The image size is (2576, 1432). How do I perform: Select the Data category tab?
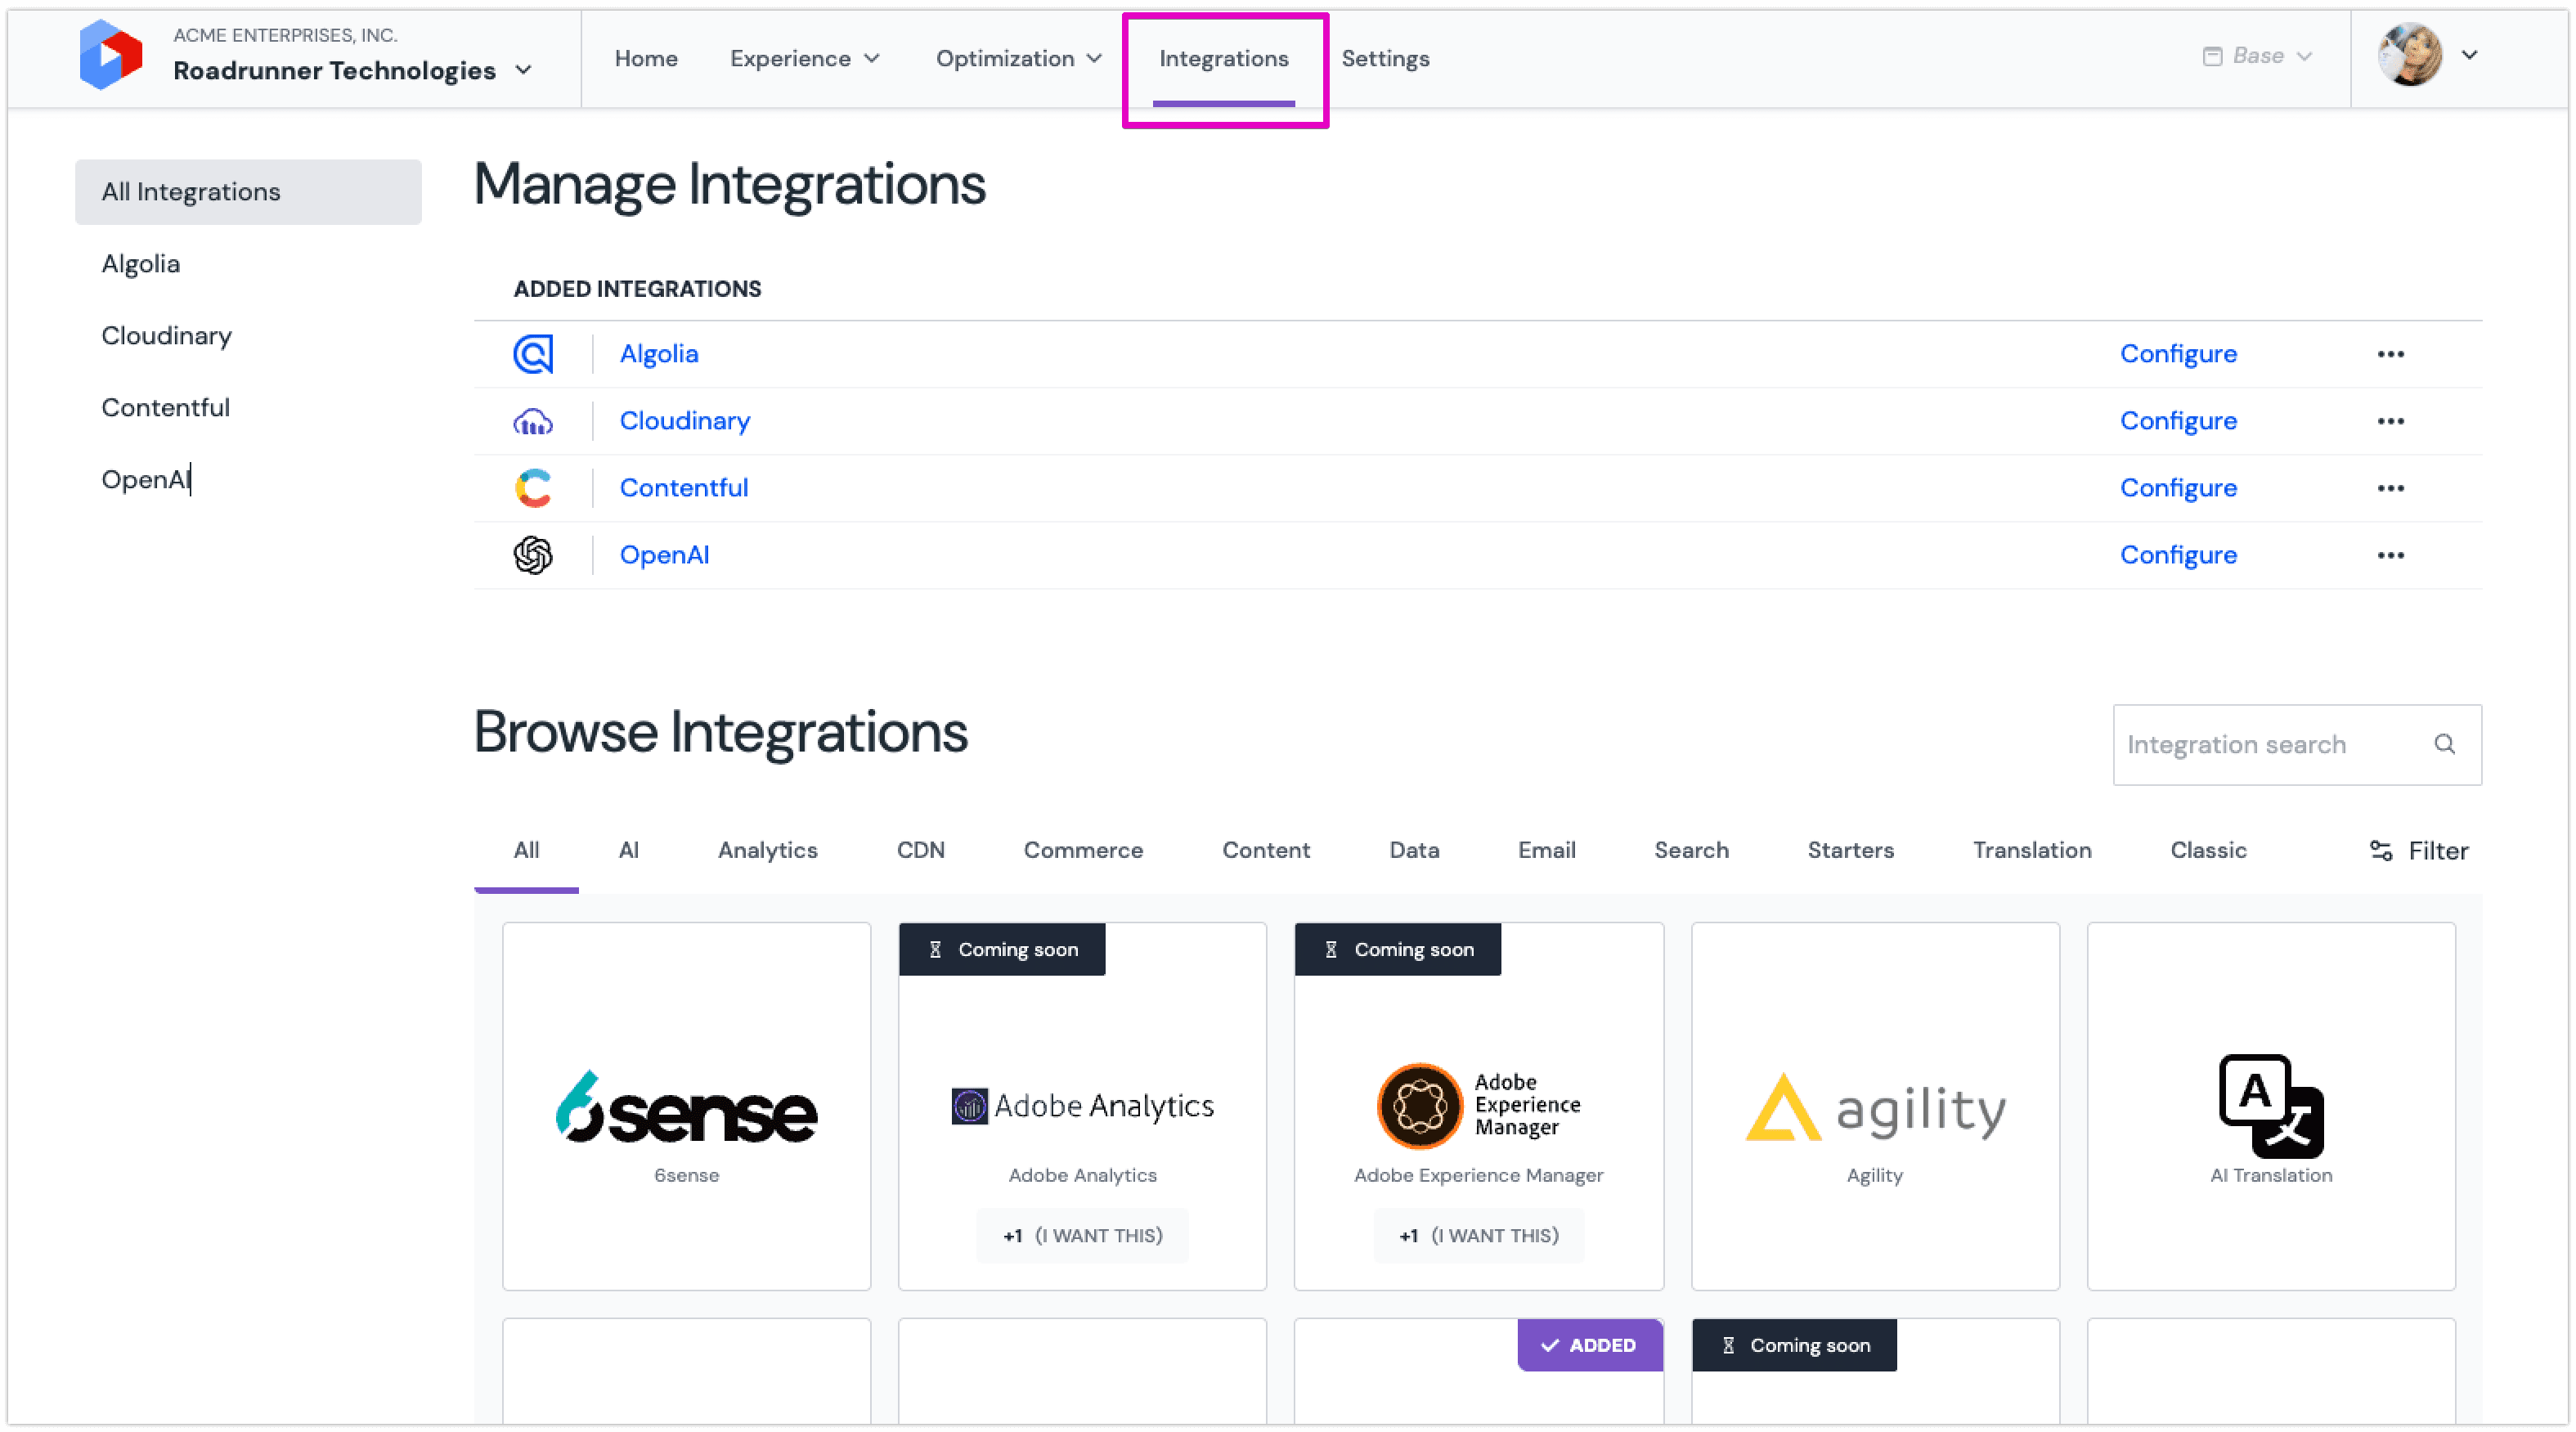1414,850
